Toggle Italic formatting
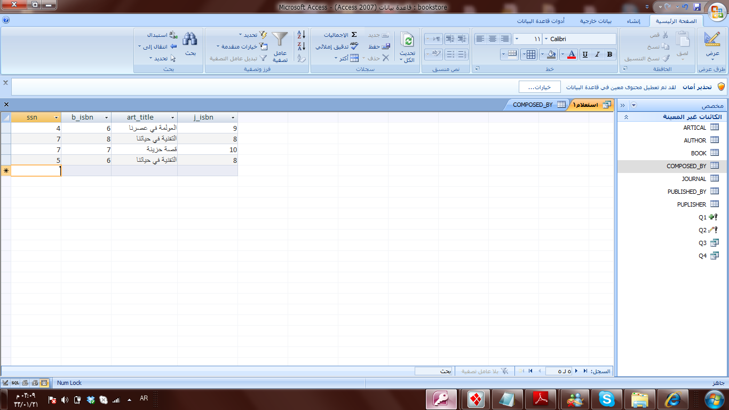 pyautogui.click(x=597, y=54)
